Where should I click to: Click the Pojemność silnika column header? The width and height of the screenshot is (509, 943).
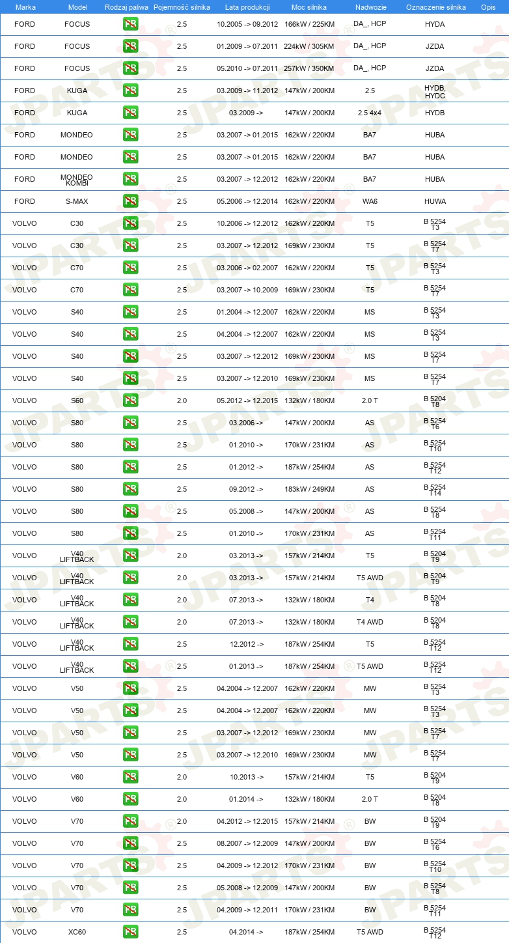tap(182, 7)
